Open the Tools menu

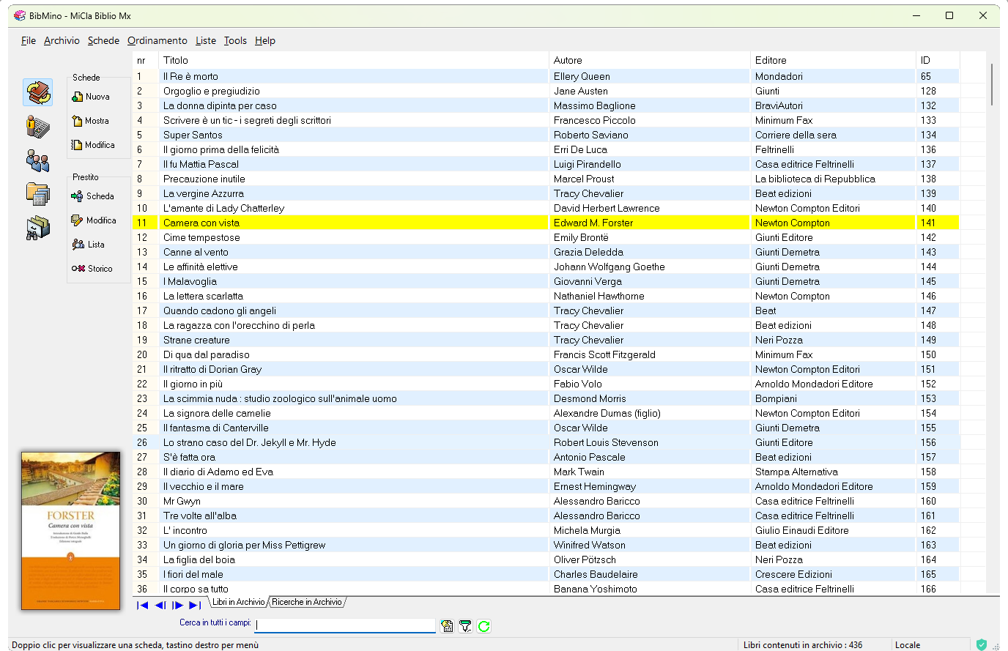click(235, 40)
